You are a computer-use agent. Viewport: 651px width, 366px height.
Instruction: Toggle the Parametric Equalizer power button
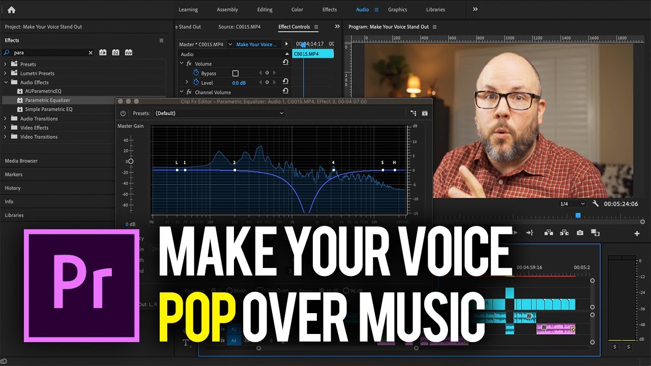[123, 113]
